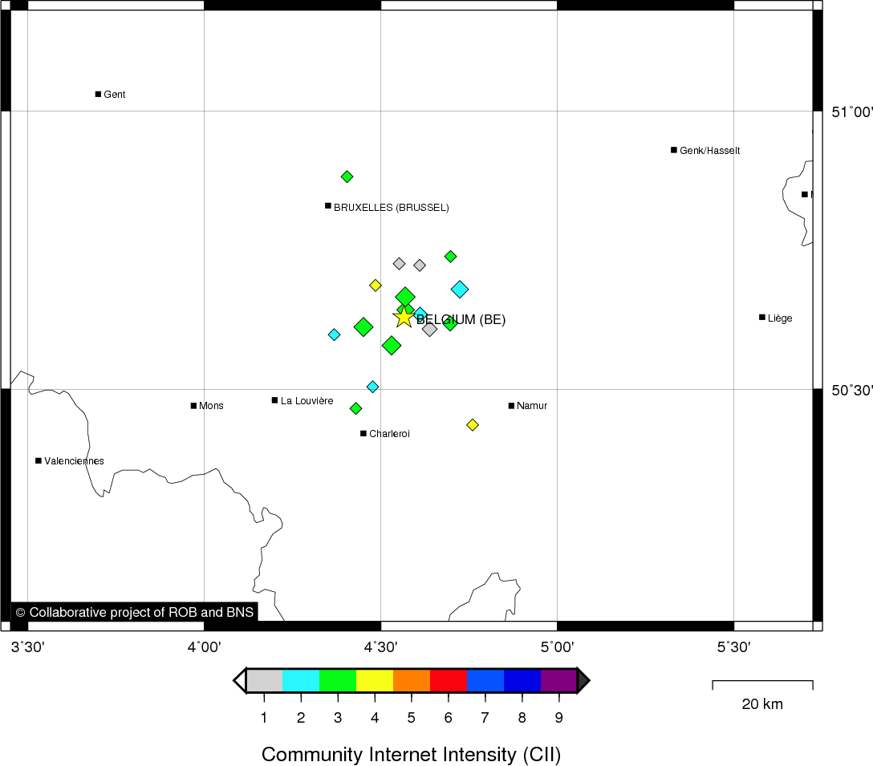873x766 pixels.
Task: Click the yellow epicenter star marker
Action: coord(404,317)
